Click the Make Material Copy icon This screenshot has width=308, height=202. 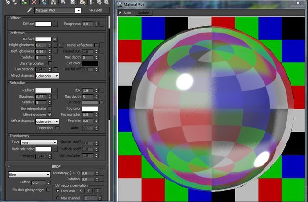[44, 2]
